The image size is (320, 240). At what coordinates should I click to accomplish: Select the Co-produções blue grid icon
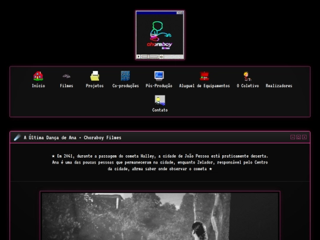pos(125,76)
